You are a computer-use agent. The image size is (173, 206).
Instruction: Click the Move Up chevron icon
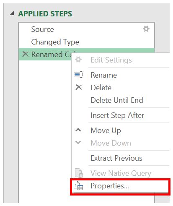[78, 130]
